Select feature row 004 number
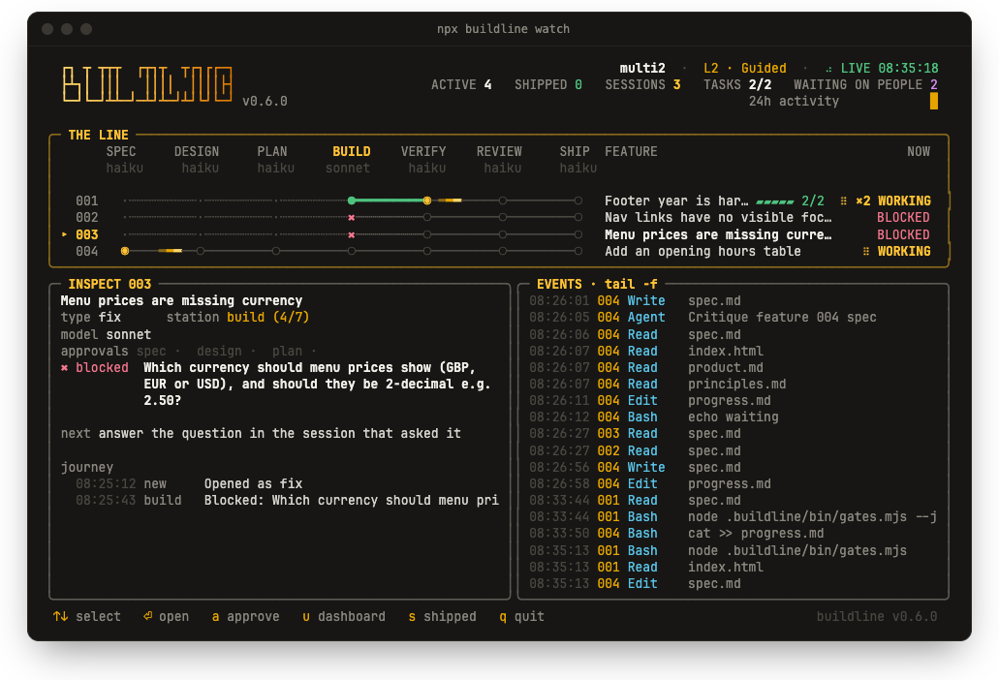 86,252
